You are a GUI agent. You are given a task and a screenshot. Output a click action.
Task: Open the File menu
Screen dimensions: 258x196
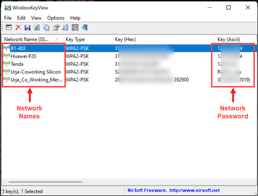[8, 18]
